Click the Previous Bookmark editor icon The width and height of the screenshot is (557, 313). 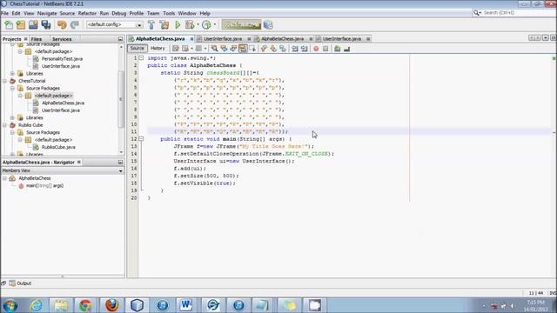tap(264, 49)
